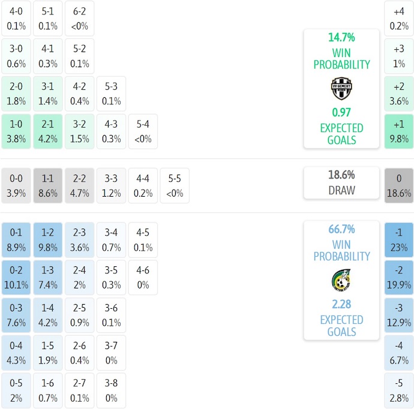Click the +4 goal margin box

pos(399,19)
